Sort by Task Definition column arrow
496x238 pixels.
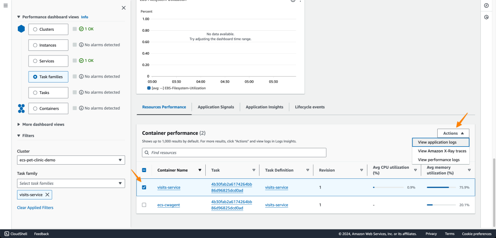(307, 170)
